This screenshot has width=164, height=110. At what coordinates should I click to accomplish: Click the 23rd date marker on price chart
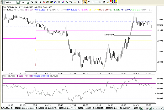click(35, 73)
